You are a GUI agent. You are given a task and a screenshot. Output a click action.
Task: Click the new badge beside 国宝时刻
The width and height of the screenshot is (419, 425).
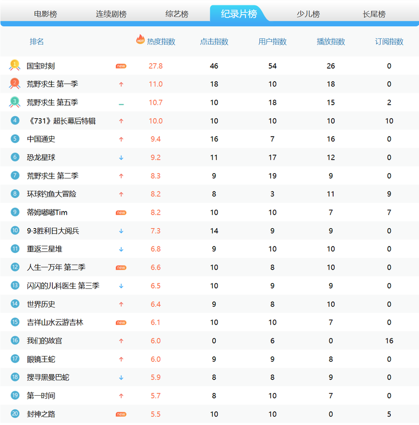coord(121,66)
